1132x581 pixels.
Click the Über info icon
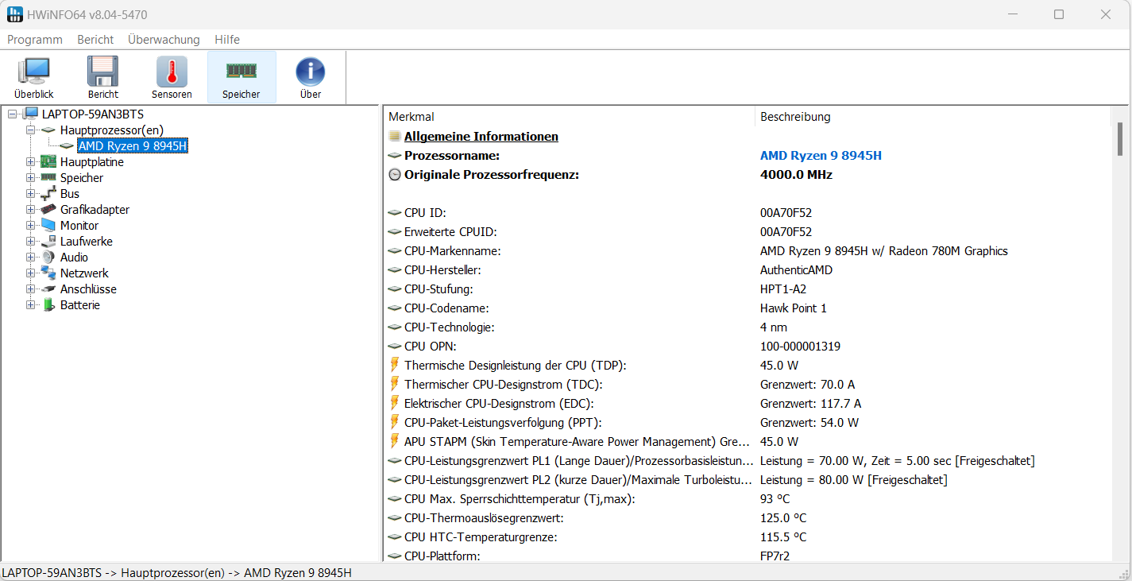[311, 72]
